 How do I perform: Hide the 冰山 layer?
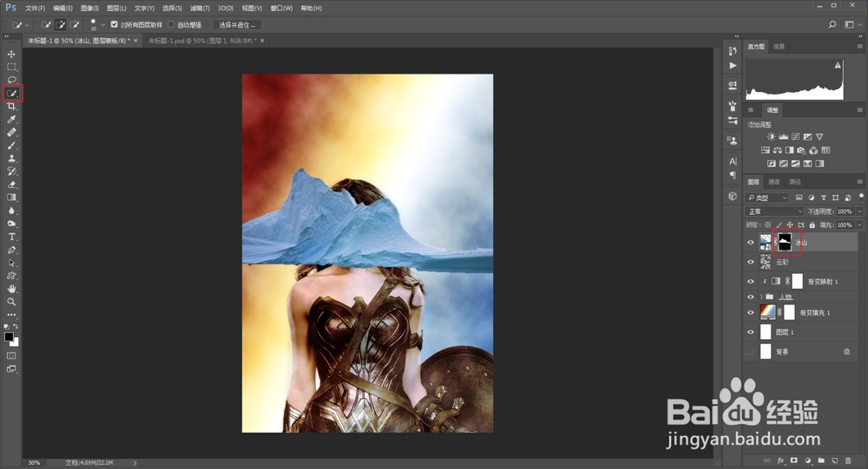[751, 242]
